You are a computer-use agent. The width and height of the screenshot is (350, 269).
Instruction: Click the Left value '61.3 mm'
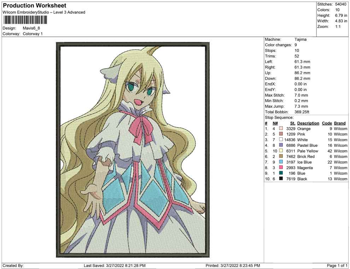tap(302, 62)
